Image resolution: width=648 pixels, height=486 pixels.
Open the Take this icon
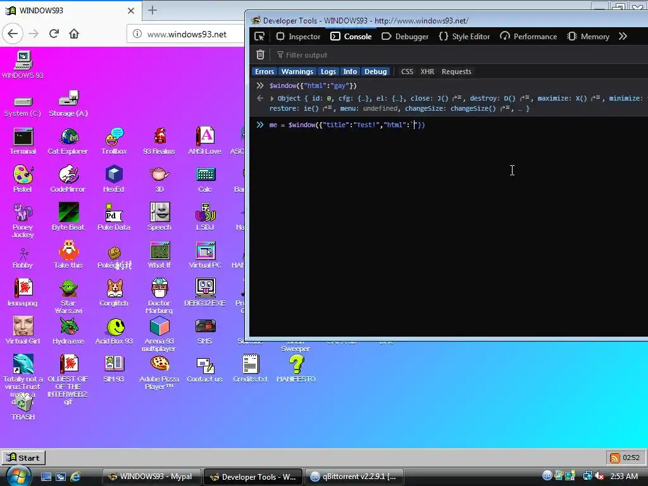click(68, 255)
